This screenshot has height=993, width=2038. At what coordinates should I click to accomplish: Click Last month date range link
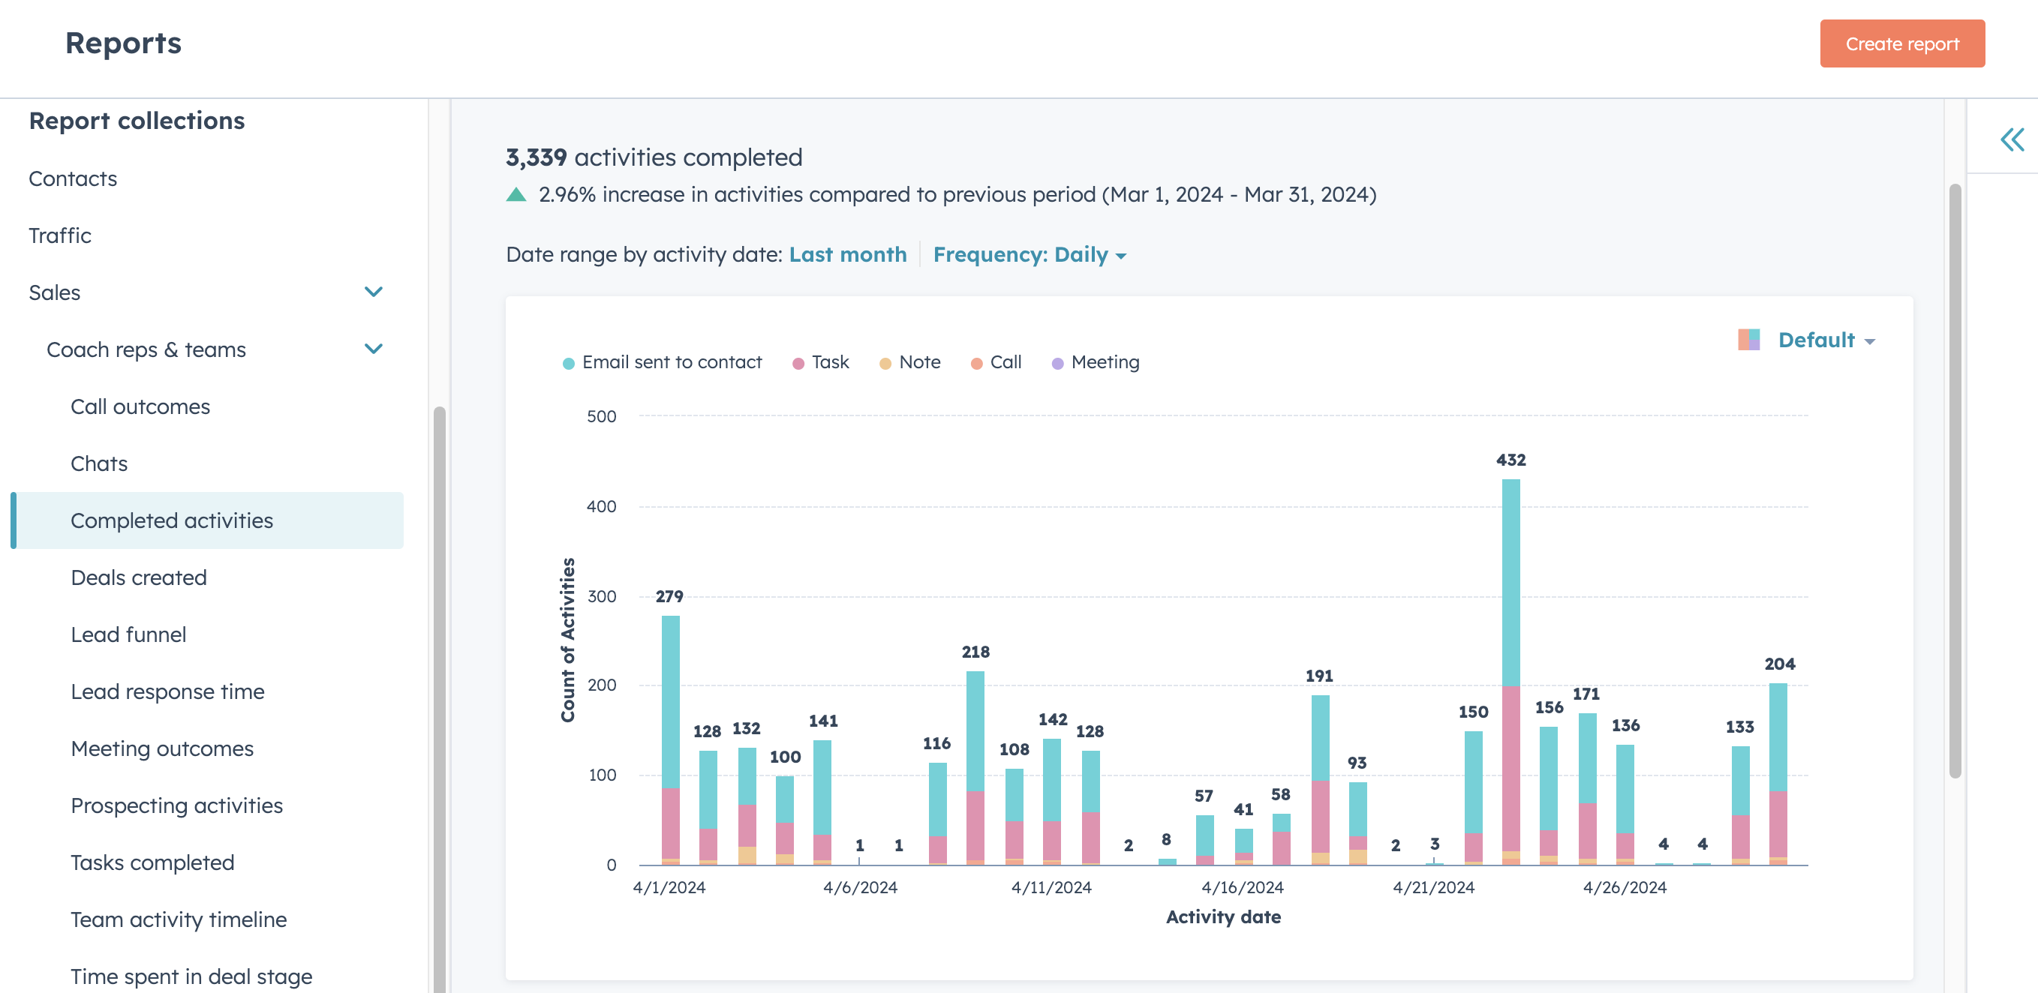[847, 254]
